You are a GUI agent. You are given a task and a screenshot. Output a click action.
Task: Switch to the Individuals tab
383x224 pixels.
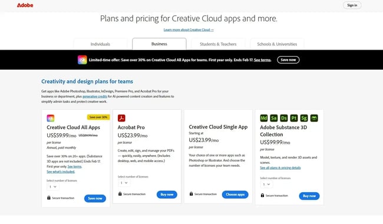[100, 44]
